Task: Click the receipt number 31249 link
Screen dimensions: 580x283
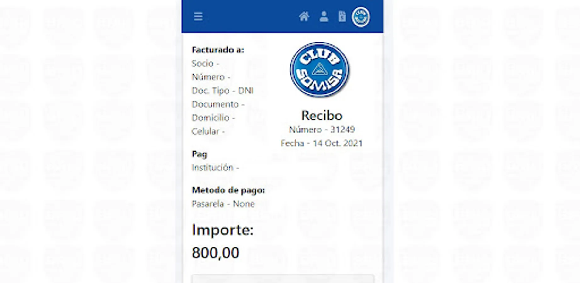Action: coord(322,129)
